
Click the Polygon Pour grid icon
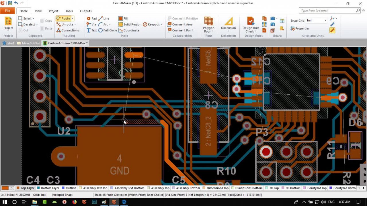[209, 21]
